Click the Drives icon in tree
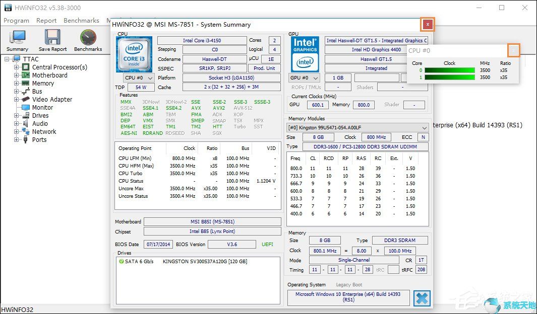The width and height of the screenshot is (537, 314). (26, 116)
